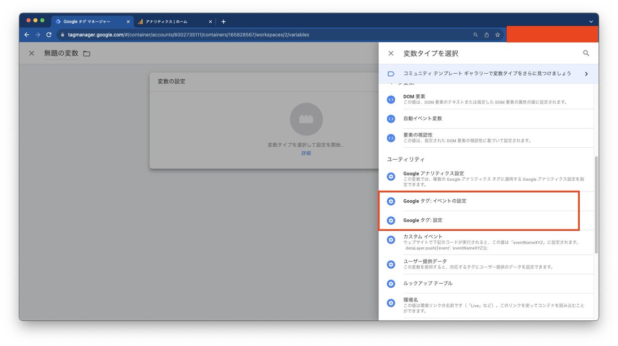Select Google タグ: 設定 variable type
This screenshot has width=618, height=346.
(x=490, y=220)
